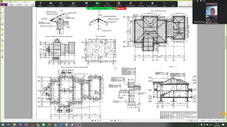The image size is (227, 127).
Task: Mute the microphone in Zoom toolbar
Action: [x=40, y=4]
